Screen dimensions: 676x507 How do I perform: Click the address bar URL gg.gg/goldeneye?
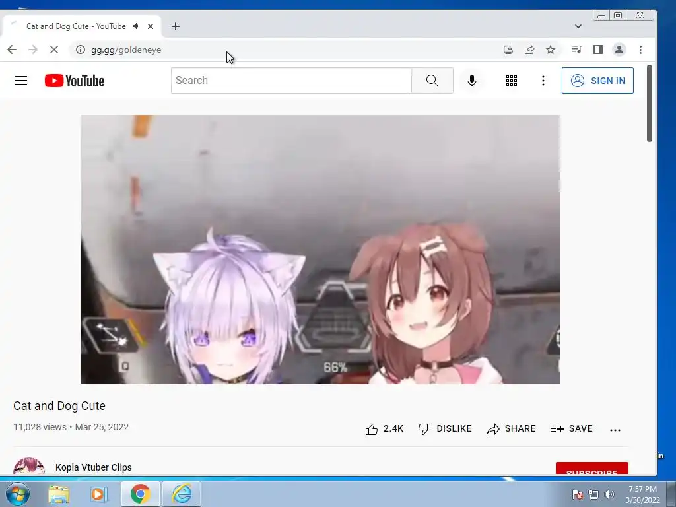pyautogui.click(x=126, y=50)
